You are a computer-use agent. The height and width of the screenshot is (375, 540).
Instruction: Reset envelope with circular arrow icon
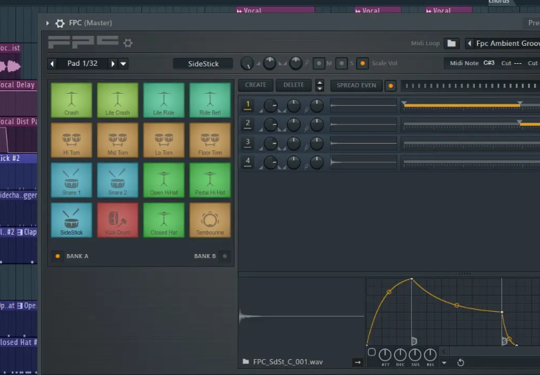coord(460,362)
